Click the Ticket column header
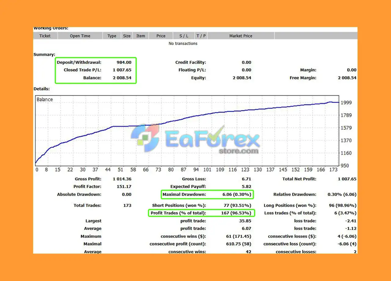This screenshot has width=391, height=281. point(45,36)
